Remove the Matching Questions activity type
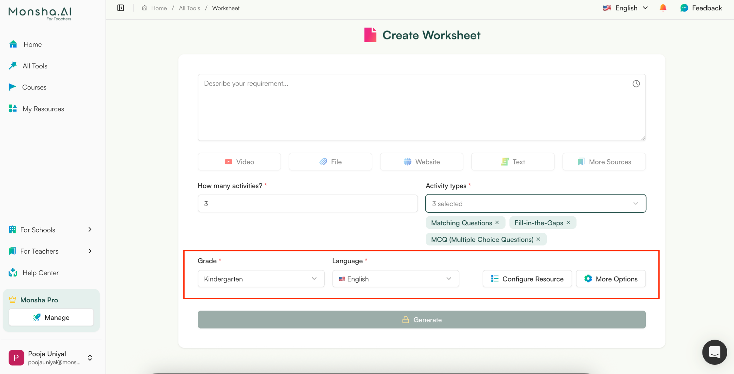Image resolution: width=734 pixels, height=374 pixels. (497, 222)
